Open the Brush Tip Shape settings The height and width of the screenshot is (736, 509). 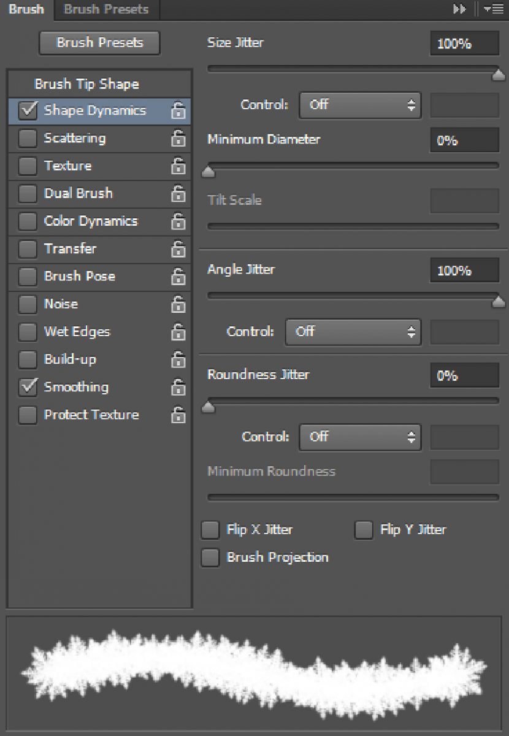[86, 84]
